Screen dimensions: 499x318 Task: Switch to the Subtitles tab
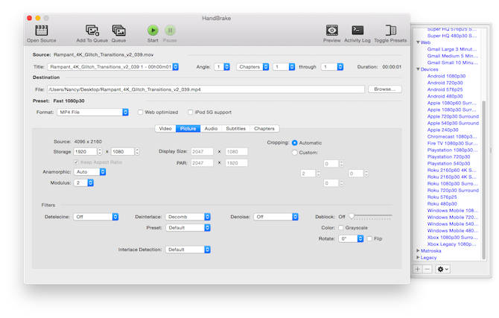pyautogui.click(x=236, y=129)
